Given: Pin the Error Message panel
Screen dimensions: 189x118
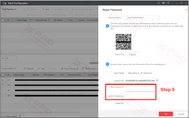Looking at the screenshot, I should pyautogui.click(x=20, y=116).
